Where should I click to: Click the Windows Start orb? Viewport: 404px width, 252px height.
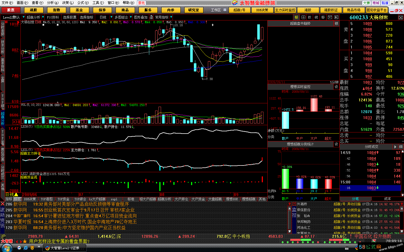[7, 248]
